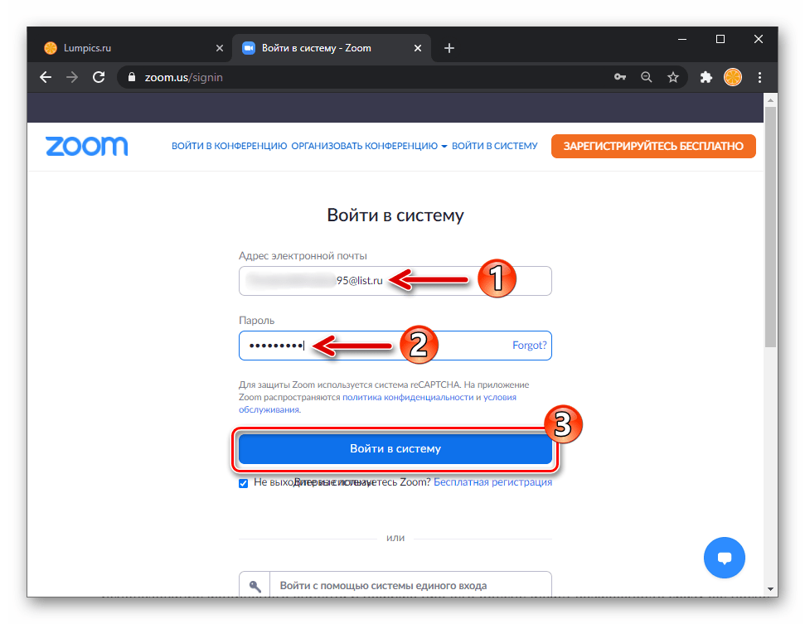Close the Zoom sign-in tab
This screenshot has height=624, width=805.
418,48
